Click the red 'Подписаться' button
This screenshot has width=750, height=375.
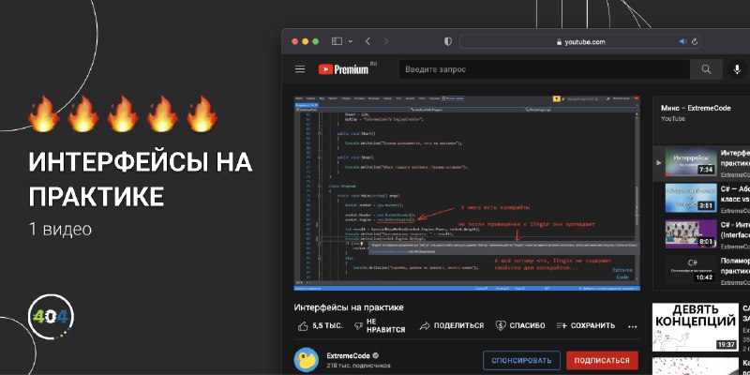click(602, 360)
